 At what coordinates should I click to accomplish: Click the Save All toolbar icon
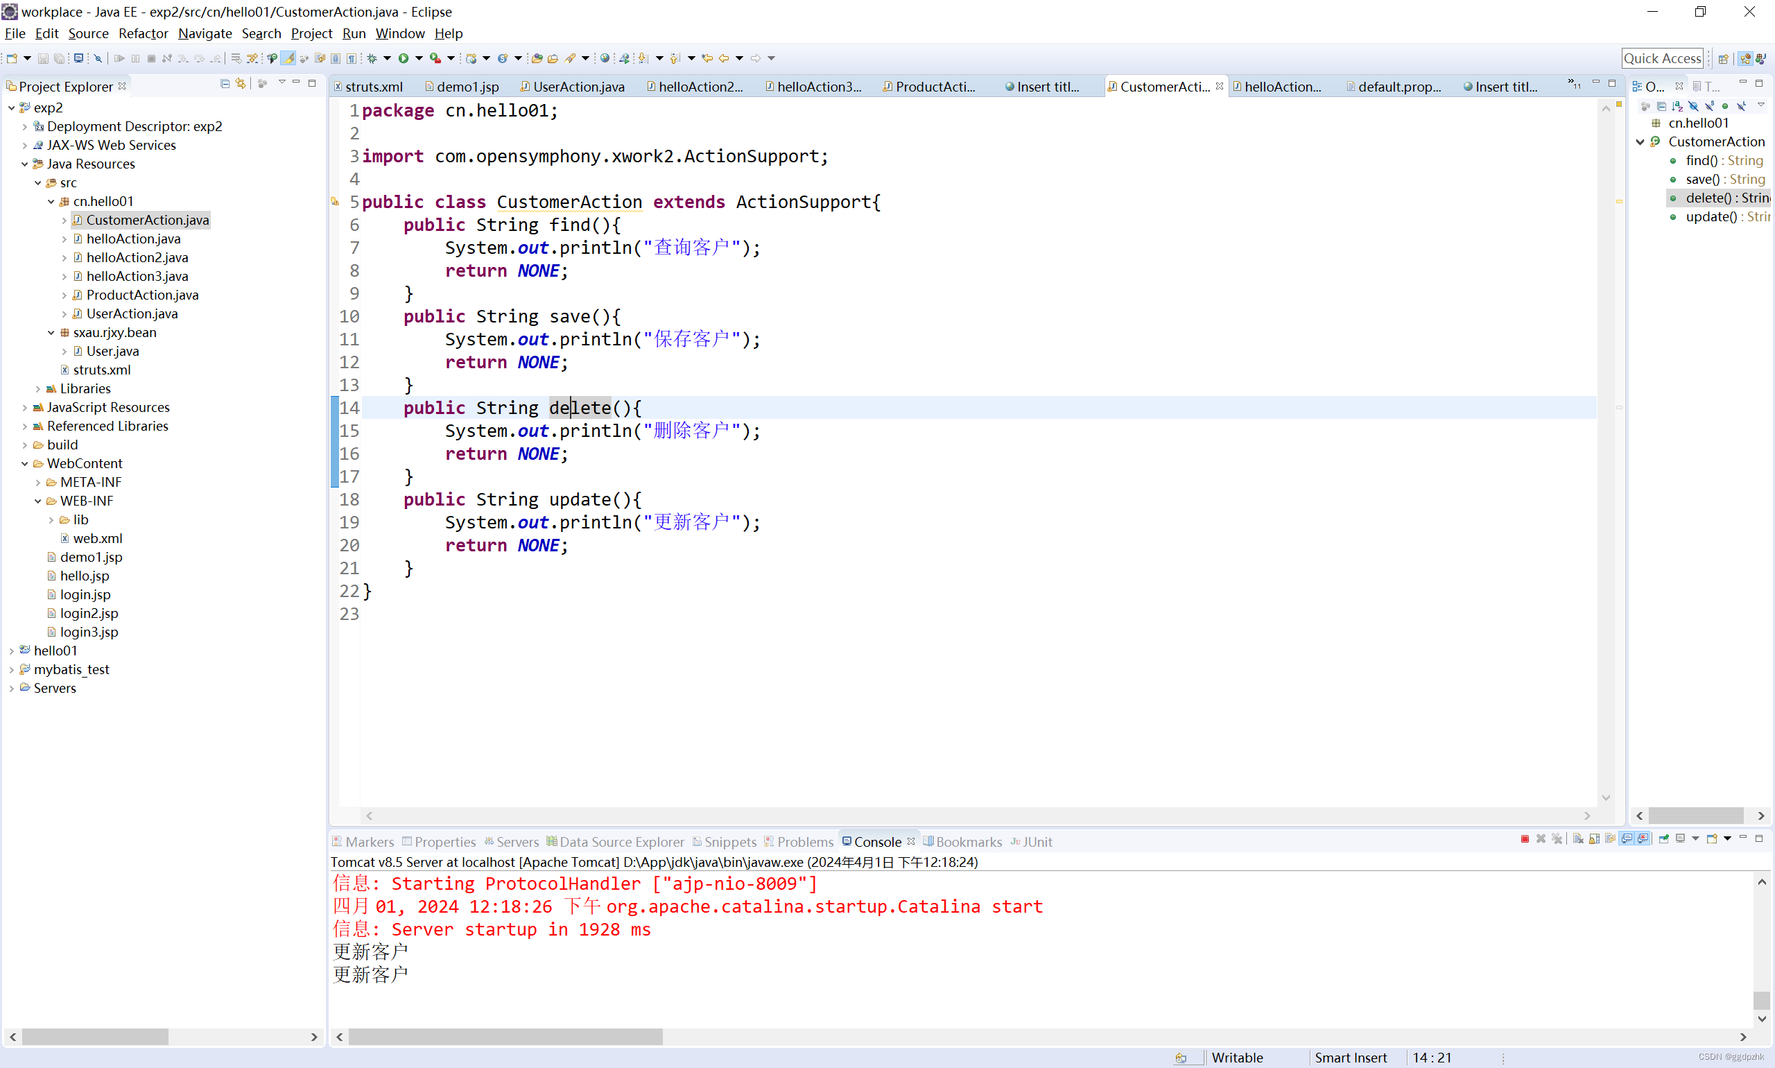pos(59,58)
